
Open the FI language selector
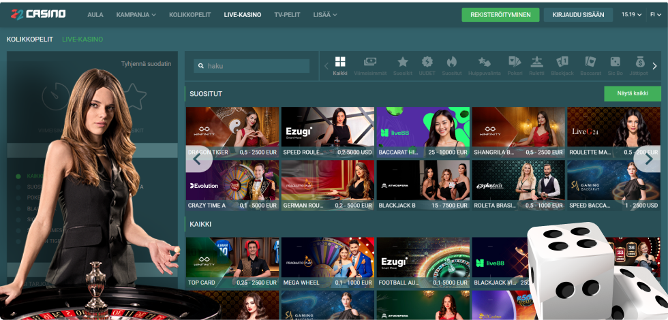[656, 14]
